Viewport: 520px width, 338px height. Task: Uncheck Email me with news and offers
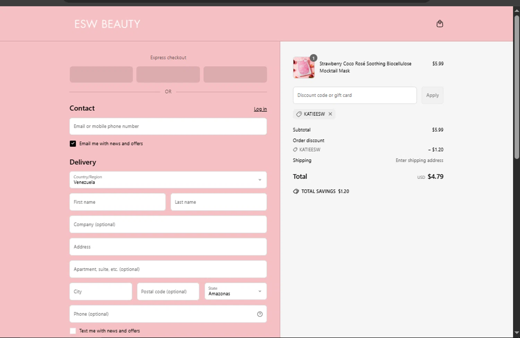73,144
